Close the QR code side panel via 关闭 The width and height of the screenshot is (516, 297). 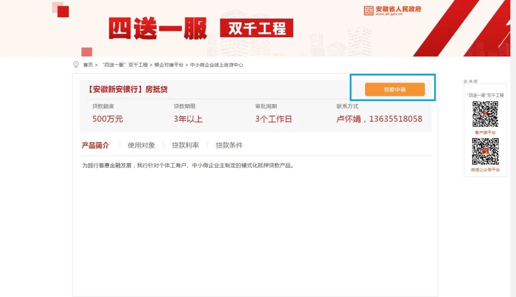471,81
